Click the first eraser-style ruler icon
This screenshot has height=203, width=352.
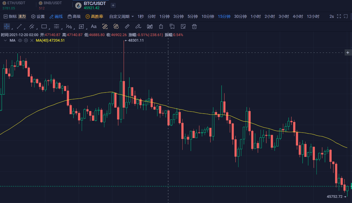click(105, 27)
